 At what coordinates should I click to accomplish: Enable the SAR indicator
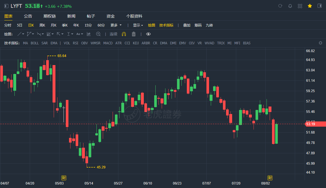(x=44, y=43)
